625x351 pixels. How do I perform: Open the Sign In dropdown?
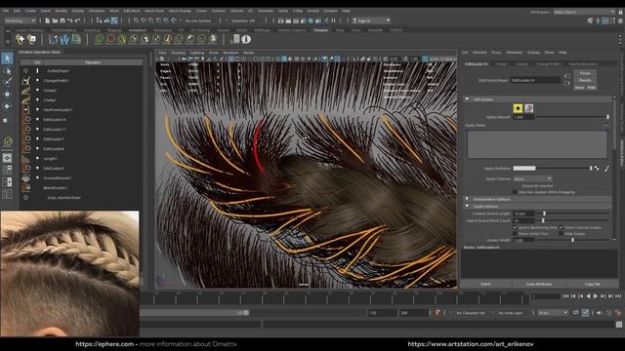pyautogui.click(x=371, y=20)
